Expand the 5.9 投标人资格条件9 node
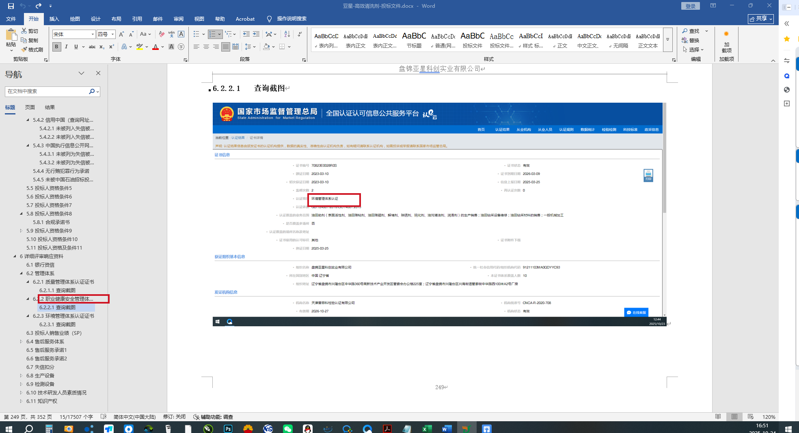Screen dimensions: 799x433 pyautogui.click(x=22, y=231)
